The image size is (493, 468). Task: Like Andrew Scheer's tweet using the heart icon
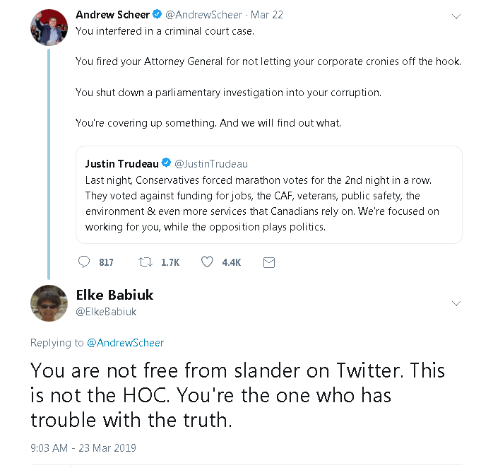click(x=207, y=262)
